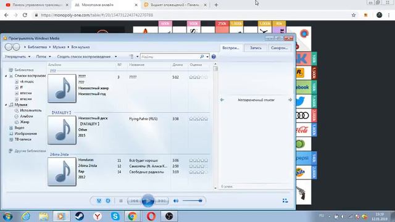The image size is (395, 222).
Task: Rate the Flying Fafnir track with stars
Action: pos(199,119)
